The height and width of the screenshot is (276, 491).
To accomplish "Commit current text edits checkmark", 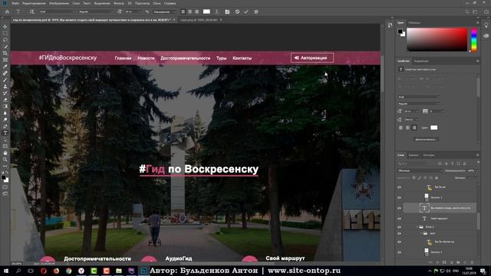I will 246,11.
